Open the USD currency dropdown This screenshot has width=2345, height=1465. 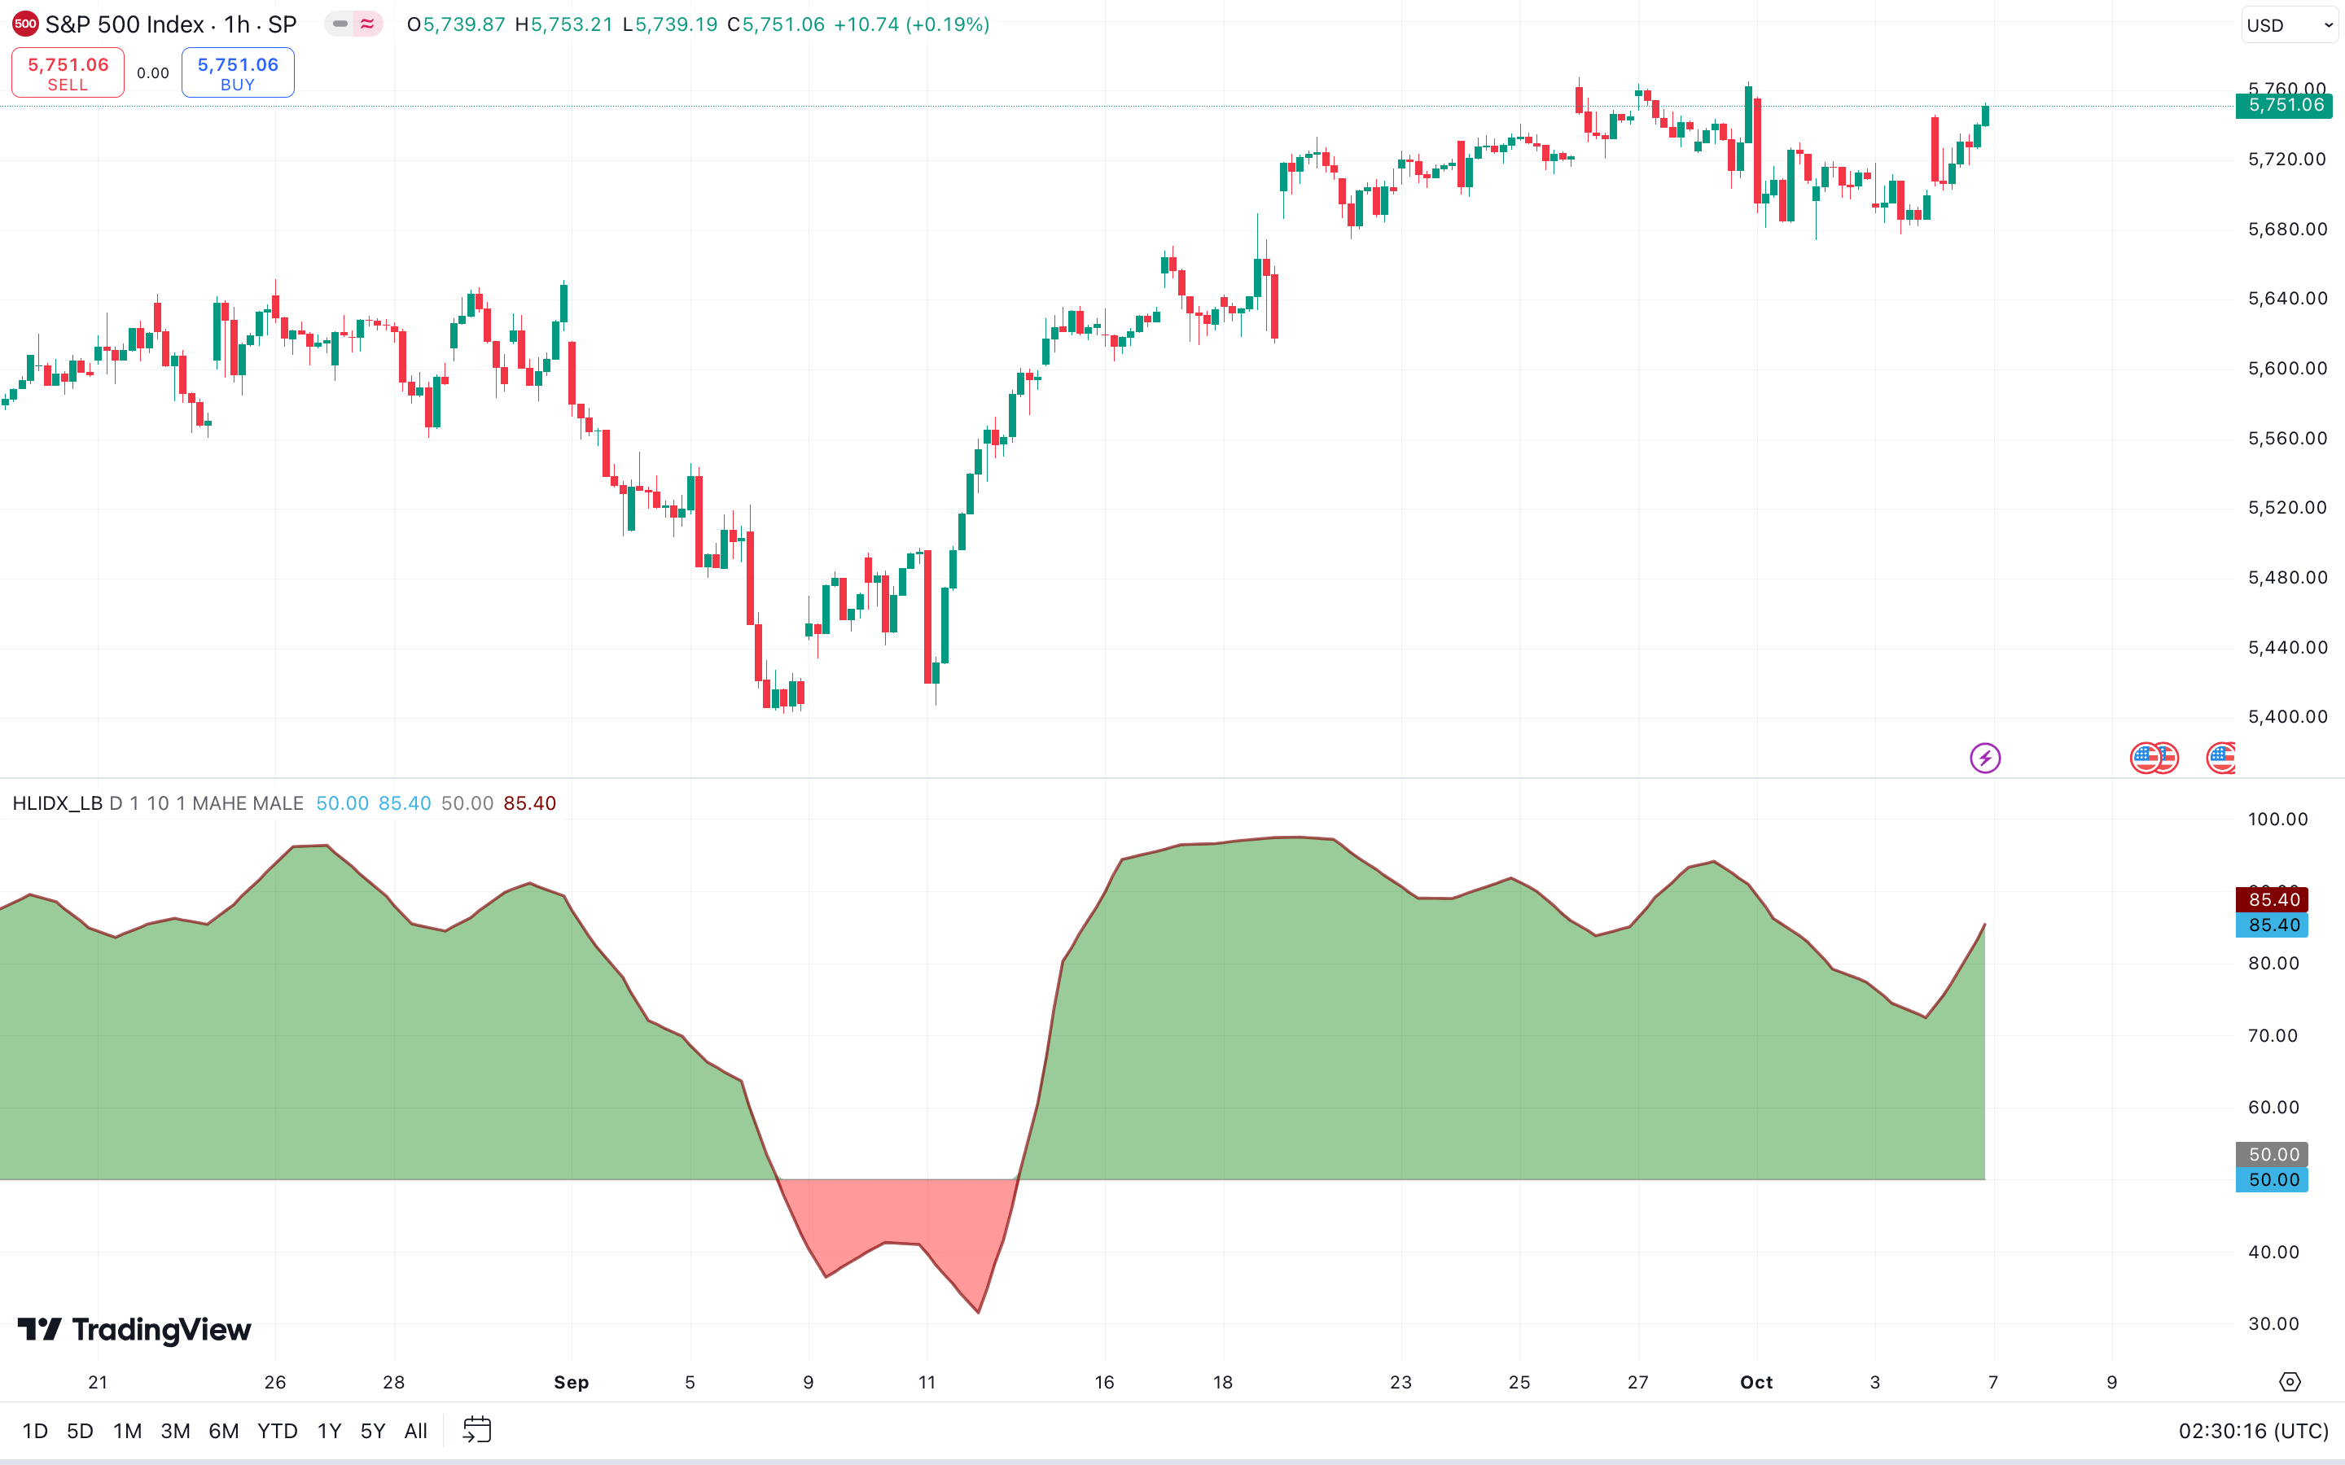click(2290, 25)
